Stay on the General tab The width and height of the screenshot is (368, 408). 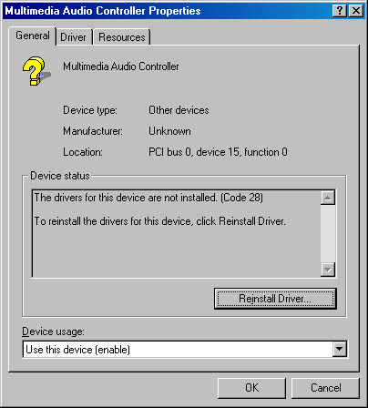[33, 36]
